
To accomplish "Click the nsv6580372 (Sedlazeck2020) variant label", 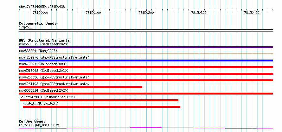I will (x=44, y=44).
